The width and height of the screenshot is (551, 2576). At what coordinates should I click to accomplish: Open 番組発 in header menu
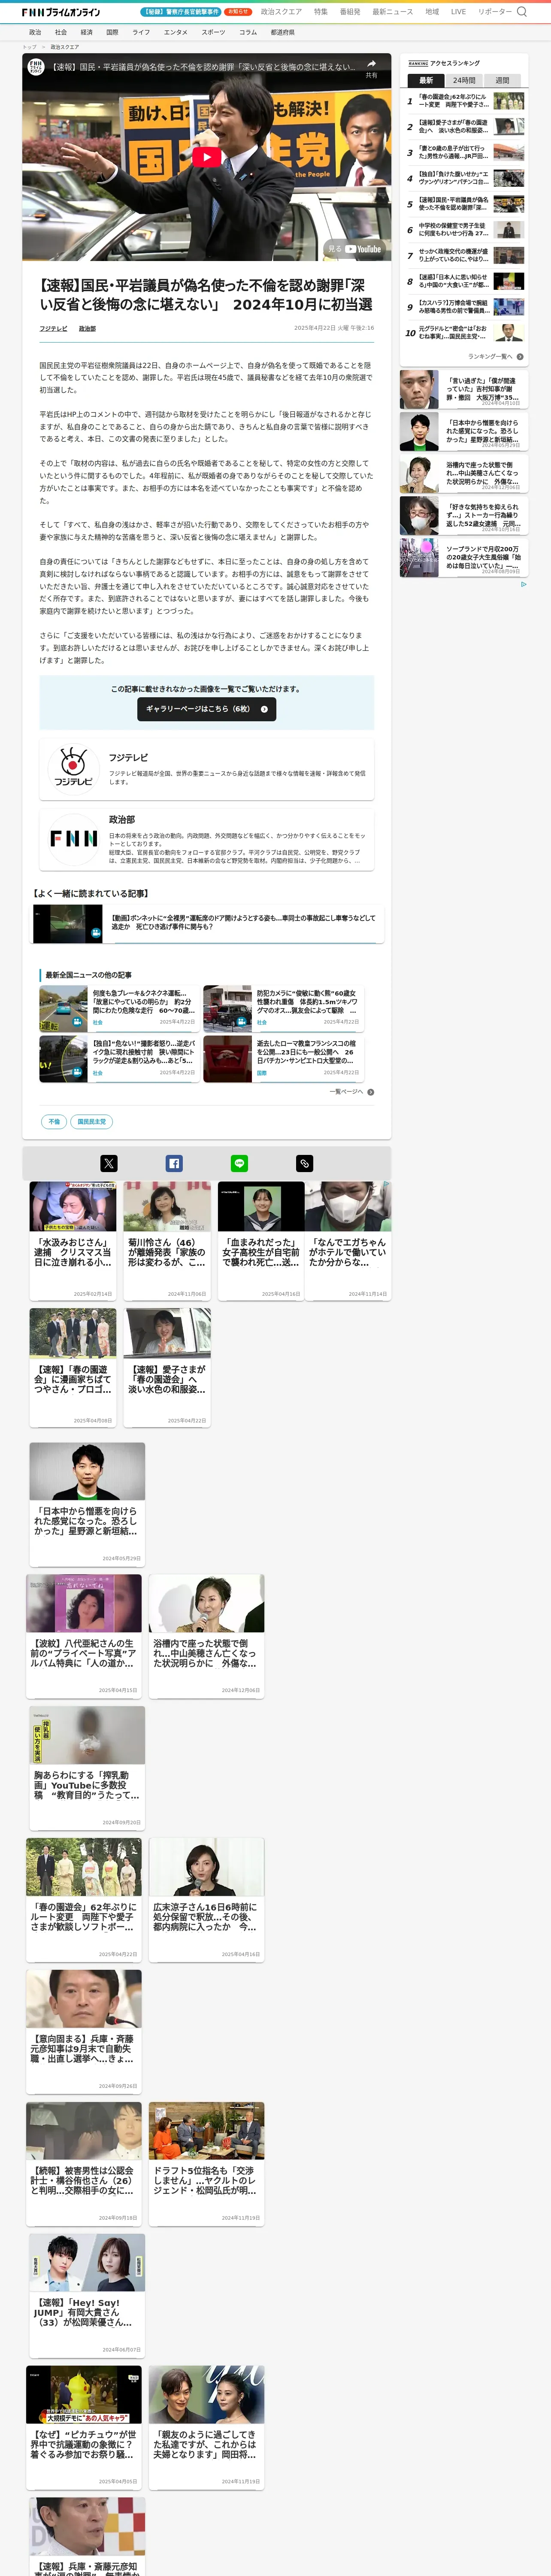(x=350, y=12)
